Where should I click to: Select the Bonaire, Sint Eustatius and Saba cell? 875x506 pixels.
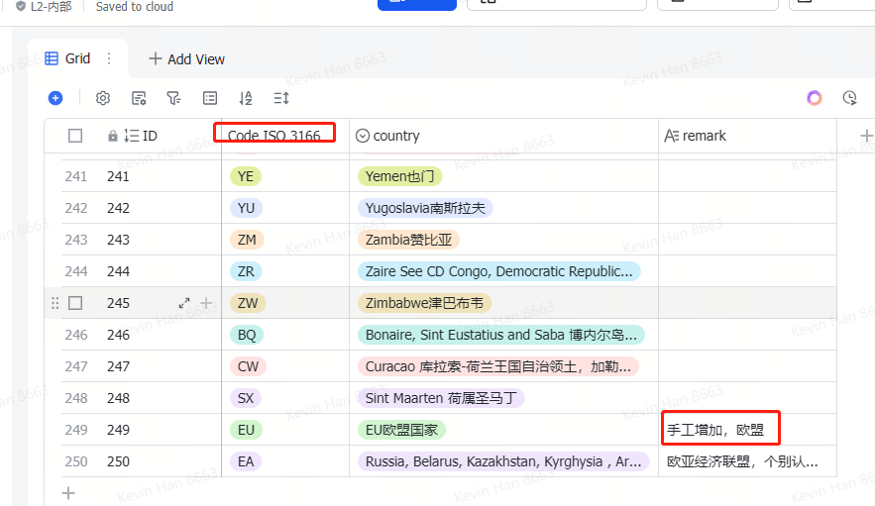504,335
